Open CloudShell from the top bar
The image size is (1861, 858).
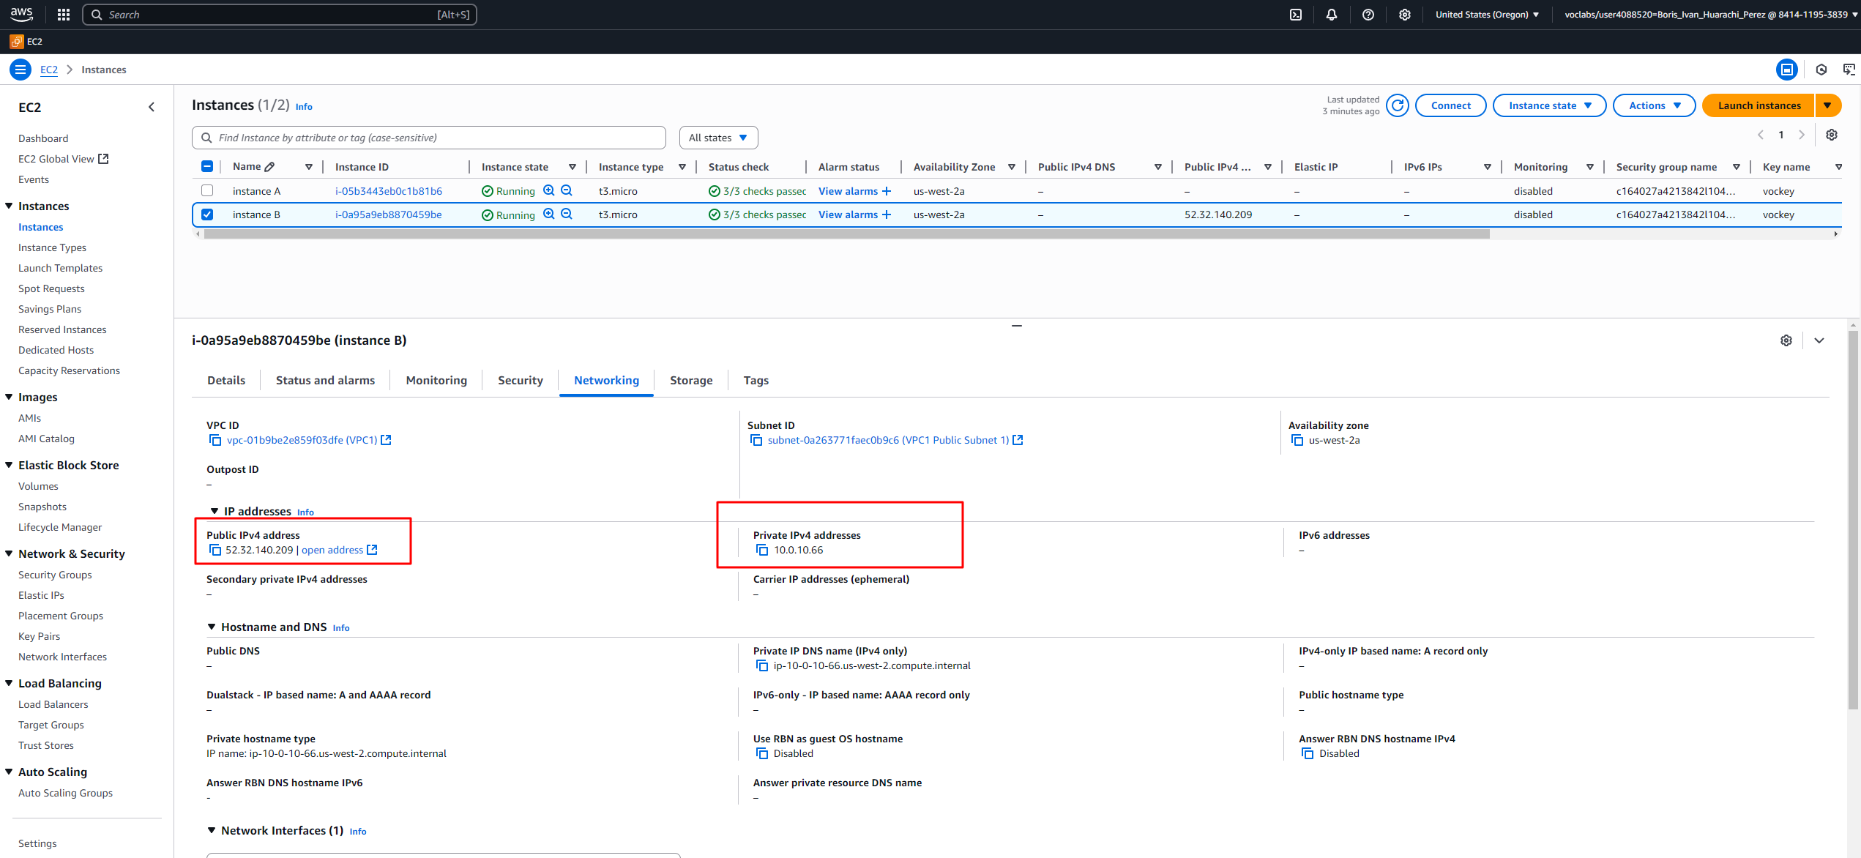1295,15
